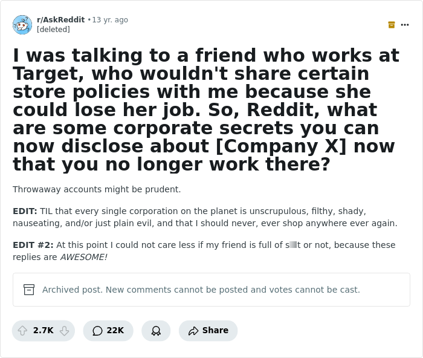Upvote the post with the up arrow

point(23,331)
